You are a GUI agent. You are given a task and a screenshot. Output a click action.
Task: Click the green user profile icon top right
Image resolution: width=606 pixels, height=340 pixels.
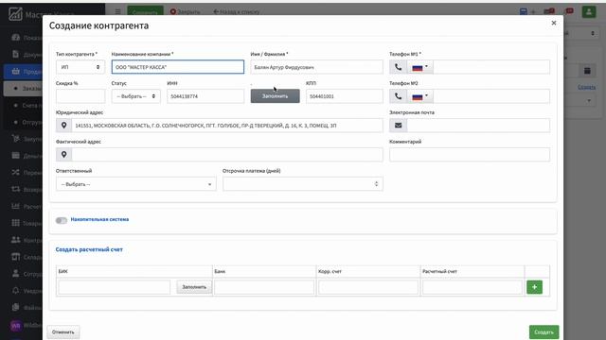coord(589,11)
